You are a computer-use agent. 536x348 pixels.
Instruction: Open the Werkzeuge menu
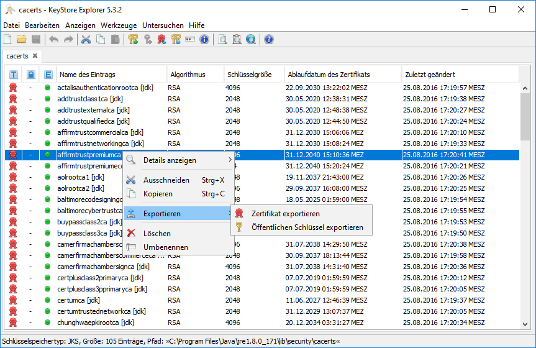[x=119, y=25]
